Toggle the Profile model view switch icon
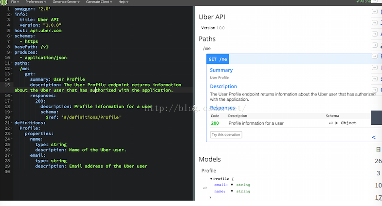The height and width of the screenshot is (206, 382). point(205,187)
